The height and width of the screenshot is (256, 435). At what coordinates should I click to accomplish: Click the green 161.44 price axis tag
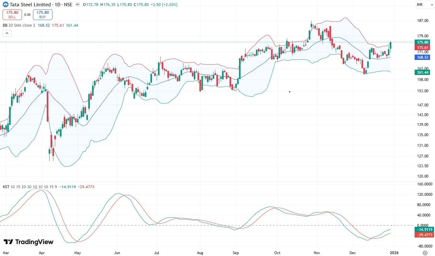pos(422,72)
